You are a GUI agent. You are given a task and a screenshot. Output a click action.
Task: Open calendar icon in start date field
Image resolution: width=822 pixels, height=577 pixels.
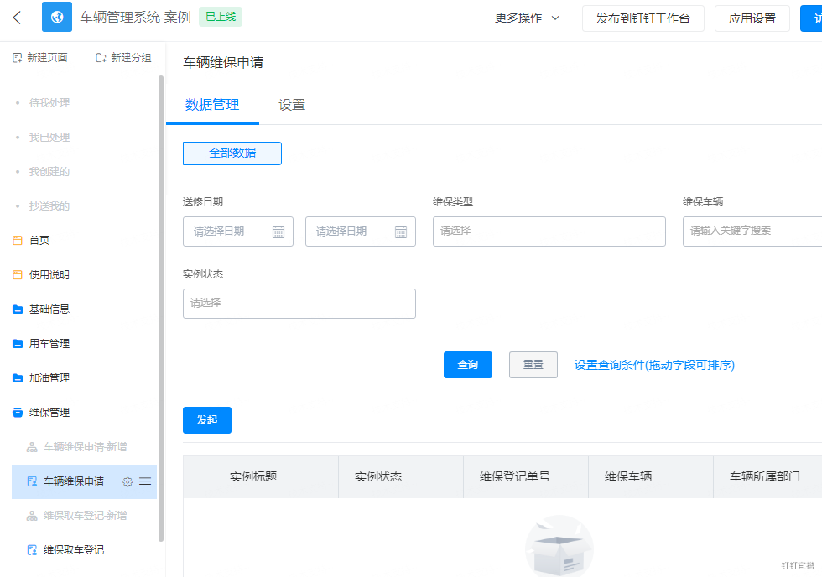point(278,231)
